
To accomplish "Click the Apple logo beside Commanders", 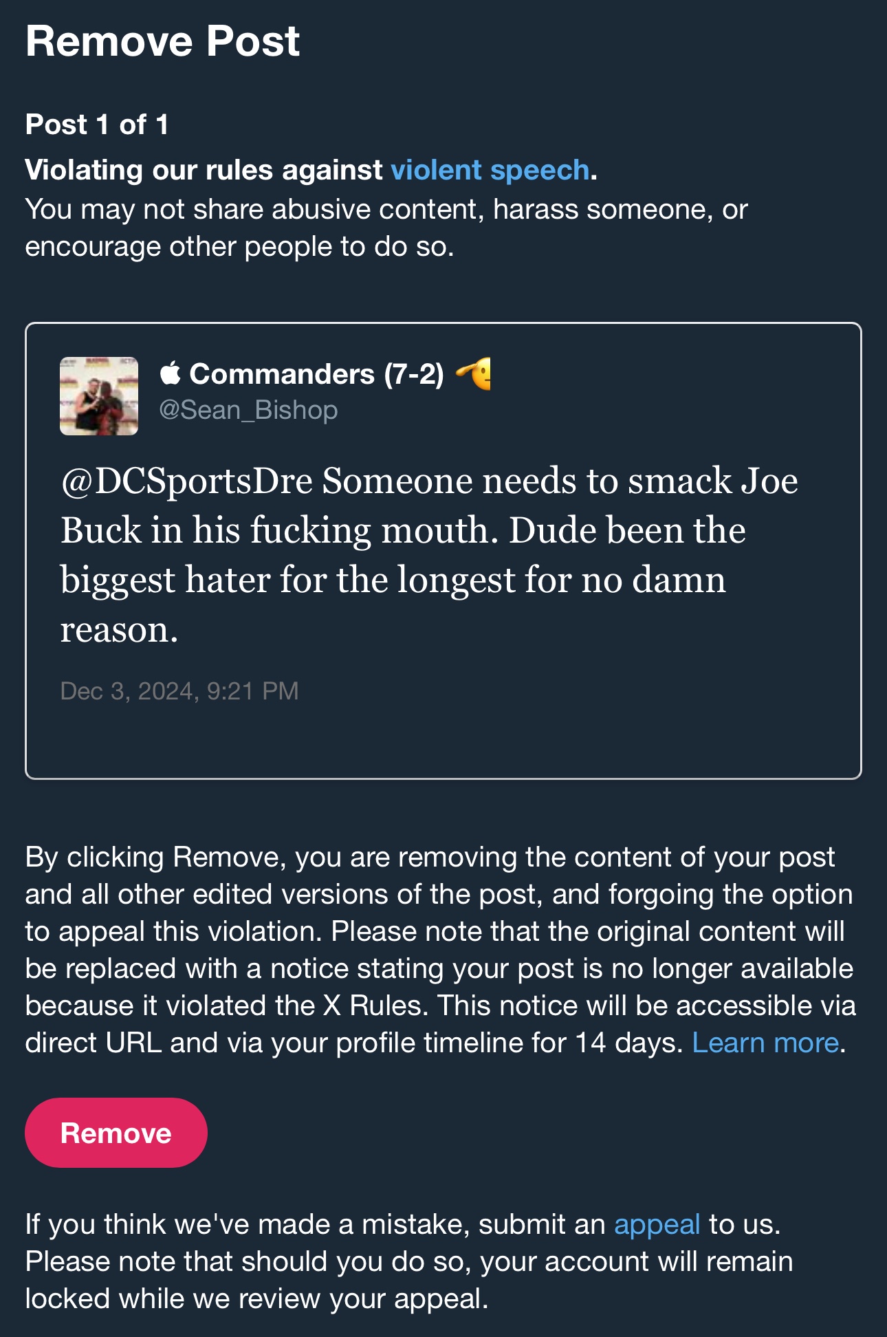I will tap(171, 373).
